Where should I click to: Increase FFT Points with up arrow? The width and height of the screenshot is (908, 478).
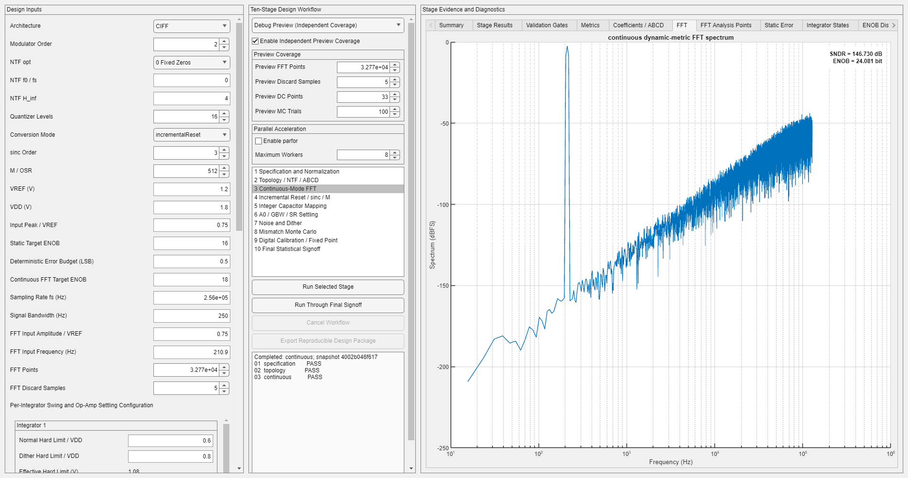coord(224,367)
